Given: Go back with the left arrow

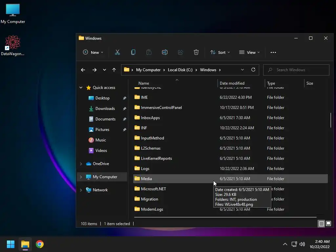Looking at the screenshot, I should coord(83,70).
